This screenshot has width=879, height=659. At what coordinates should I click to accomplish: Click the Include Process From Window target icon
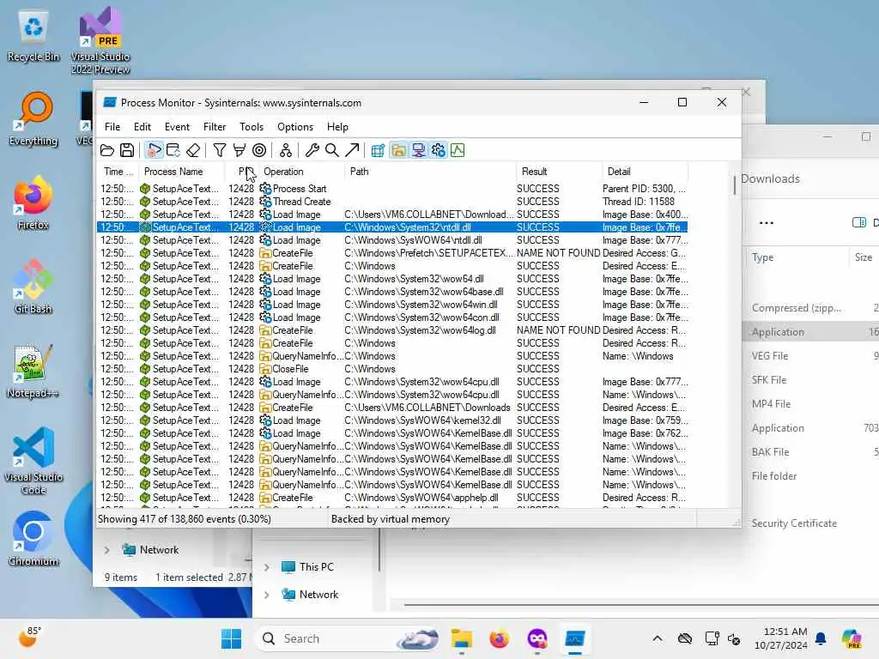259,150
